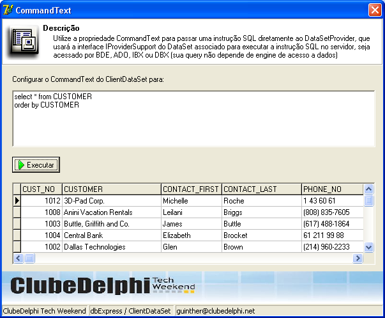The image size is (385, 318).
Task: Click the Central Bank customer cell
Action: pyautogui.click(x=111, y=235)
